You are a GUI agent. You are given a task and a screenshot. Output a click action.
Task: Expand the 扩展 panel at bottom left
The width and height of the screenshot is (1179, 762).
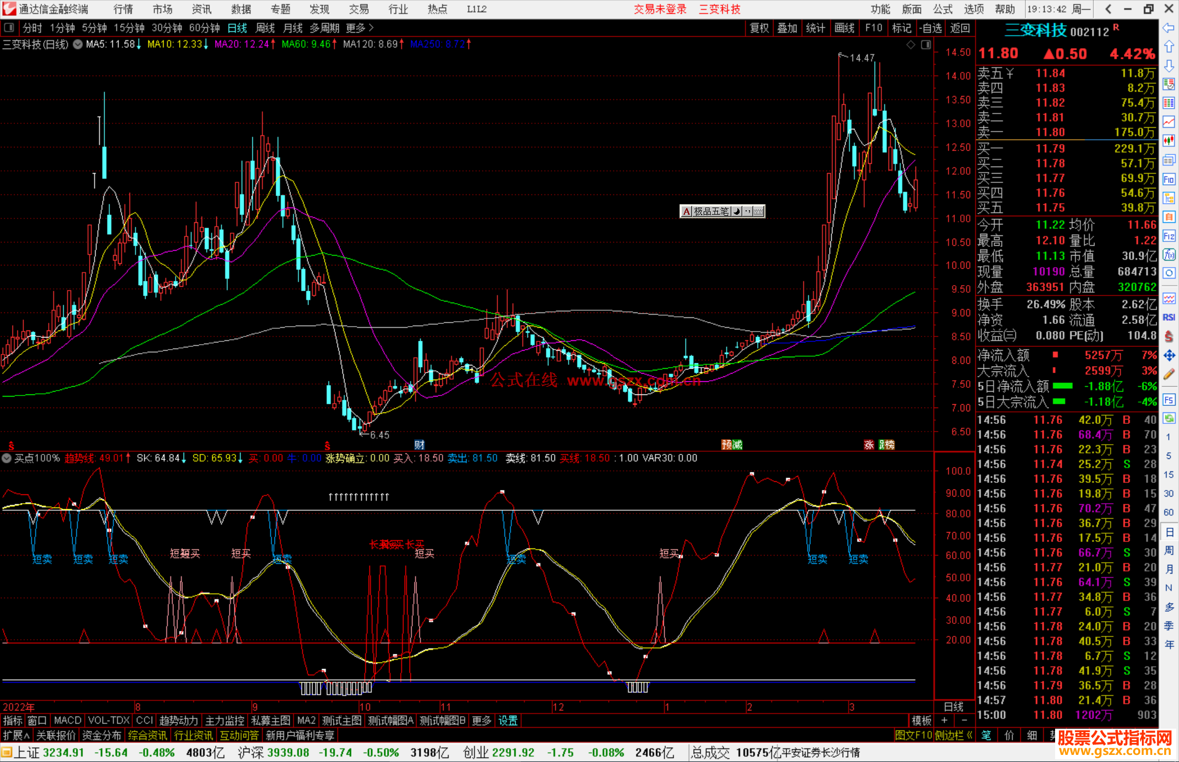coord(16,735)
